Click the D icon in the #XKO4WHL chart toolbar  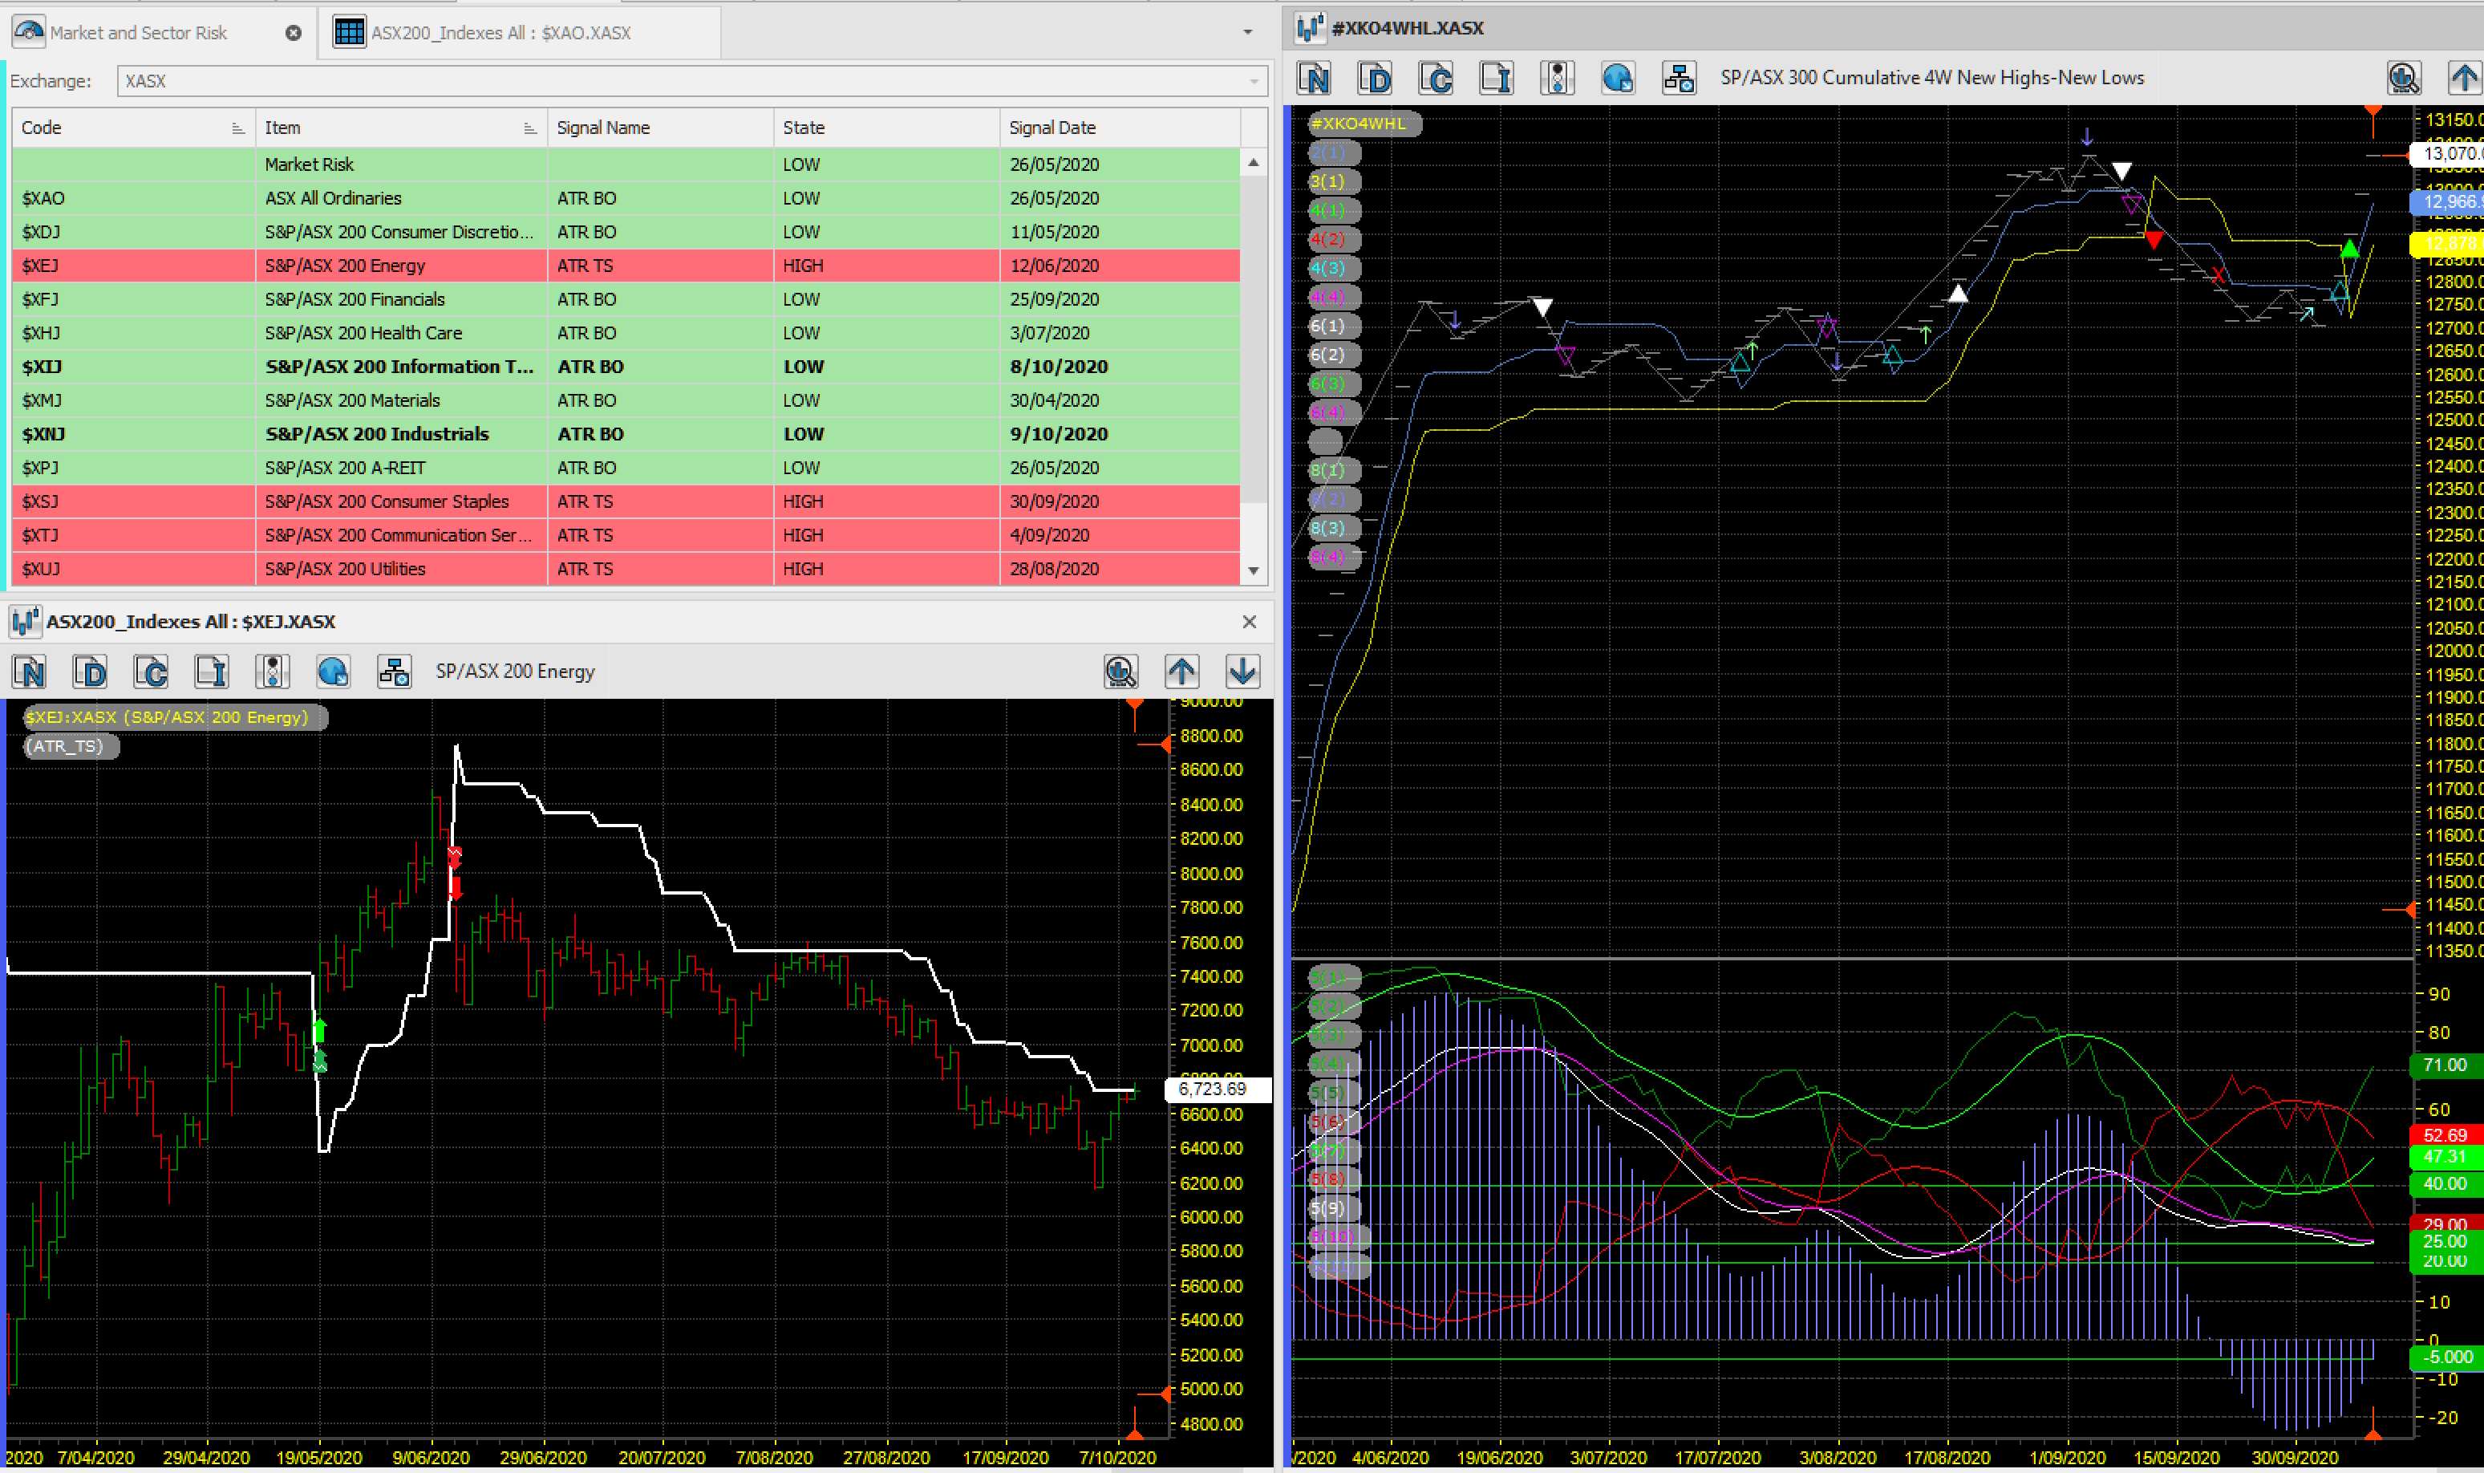click(x=1375, y=78)
